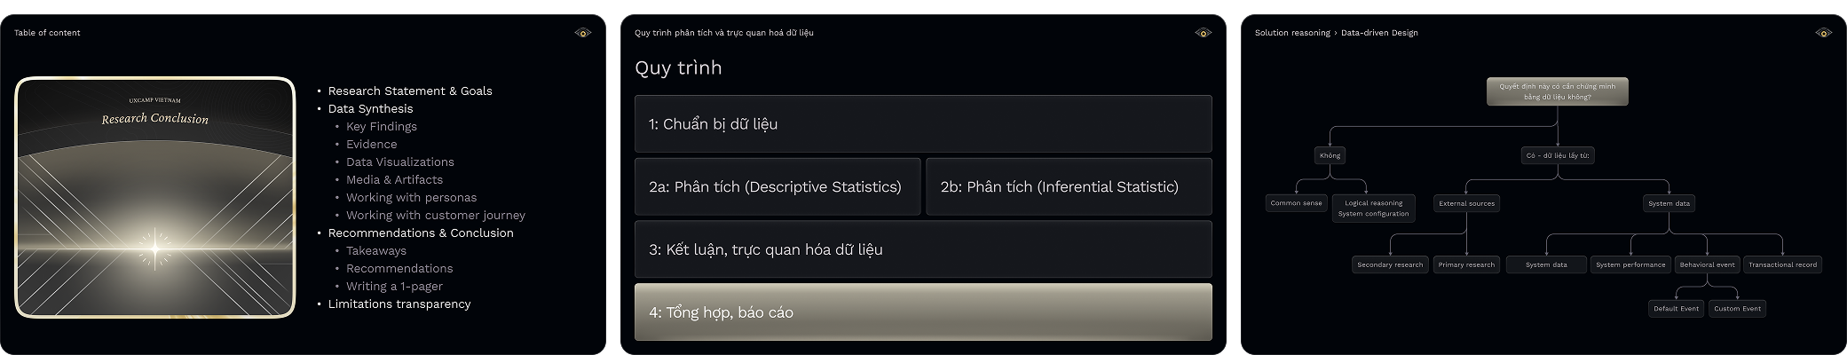
Task: Select step 2a Descriptive Statistics
Action: coord(777,186)
